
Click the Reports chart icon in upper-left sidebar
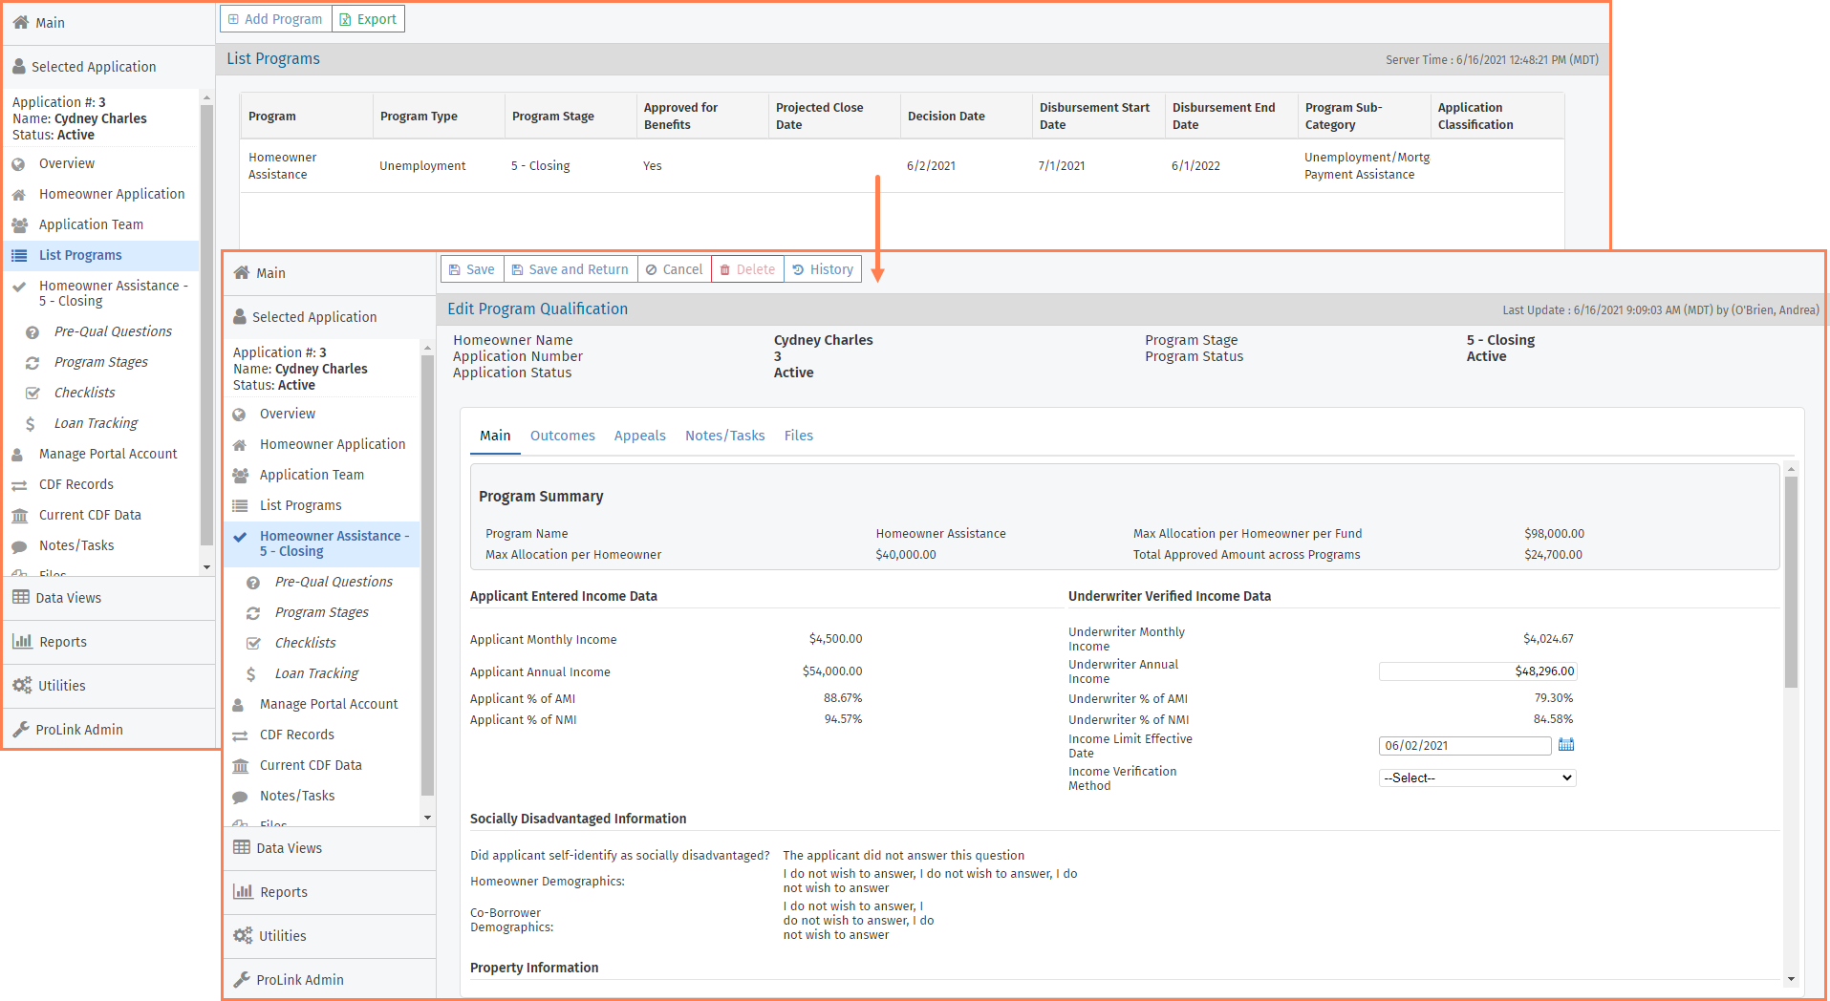pos(21,642)
